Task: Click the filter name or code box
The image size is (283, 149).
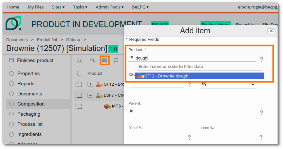Action: (199, 67)
